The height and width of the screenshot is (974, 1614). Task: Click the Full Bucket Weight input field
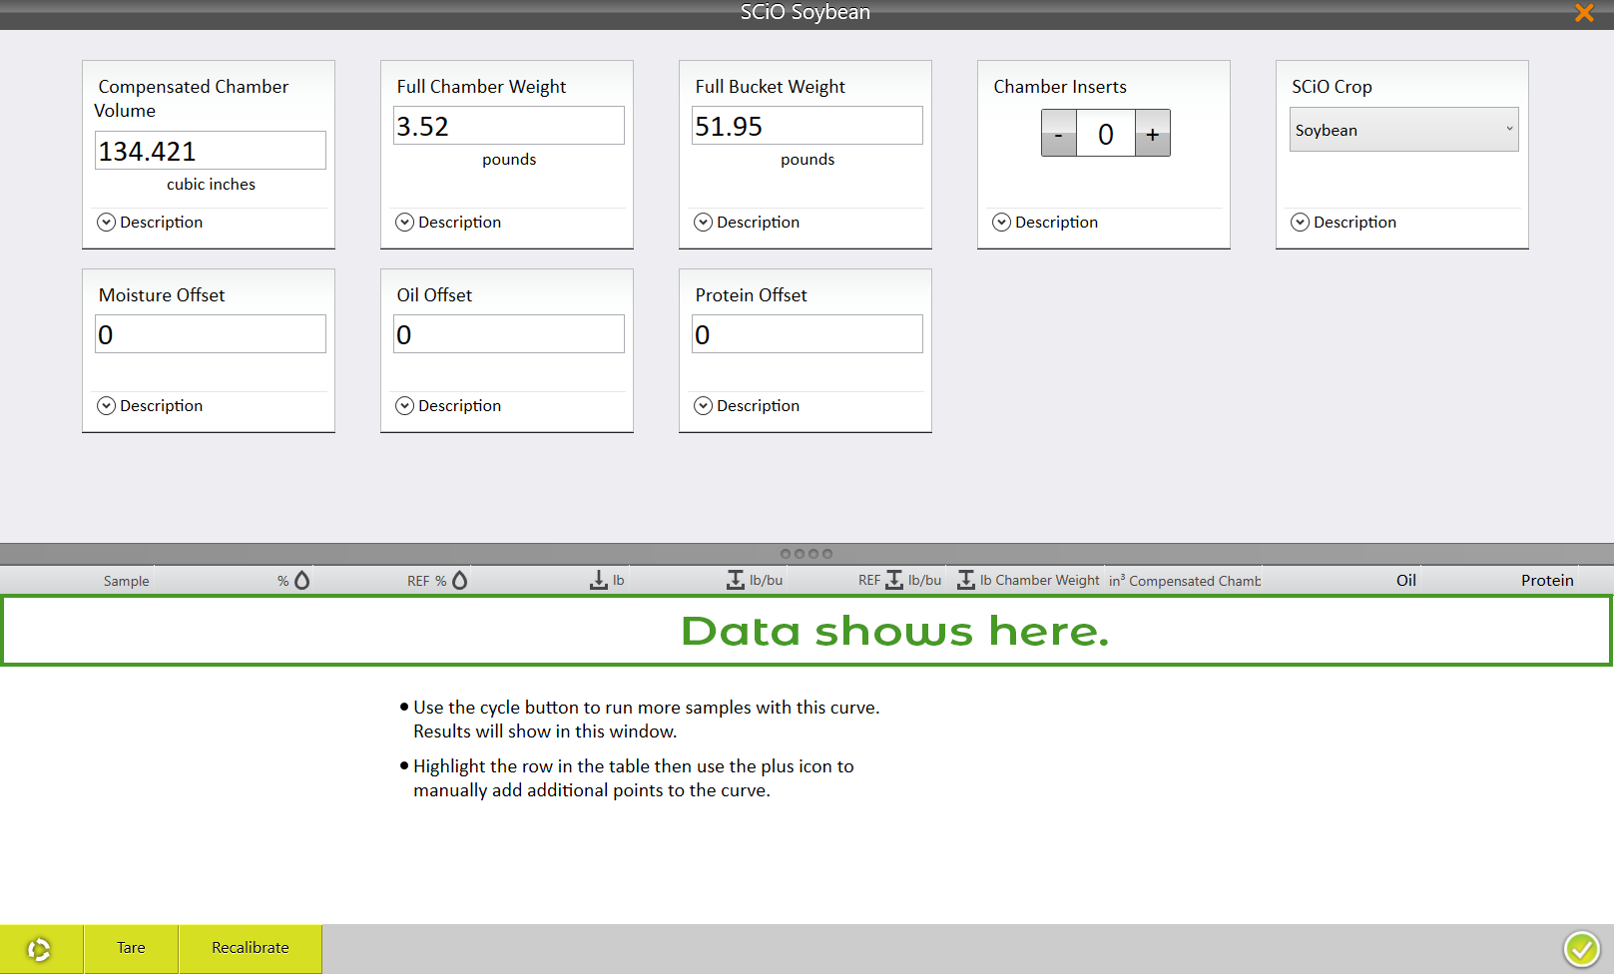click(807, 126)
